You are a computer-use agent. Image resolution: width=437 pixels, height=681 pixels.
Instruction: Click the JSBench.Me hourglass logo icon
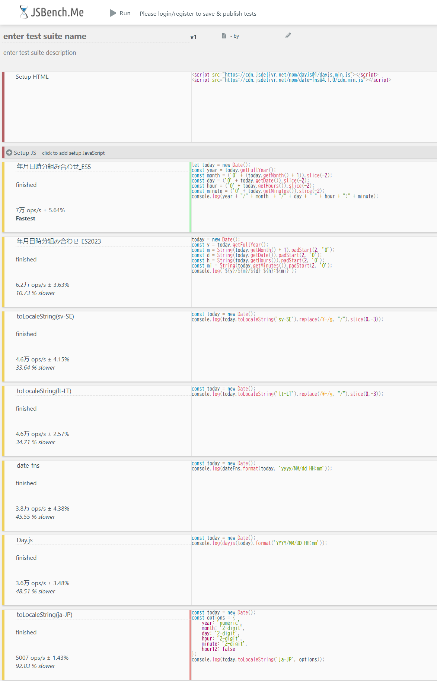click(x=24, y=12)
